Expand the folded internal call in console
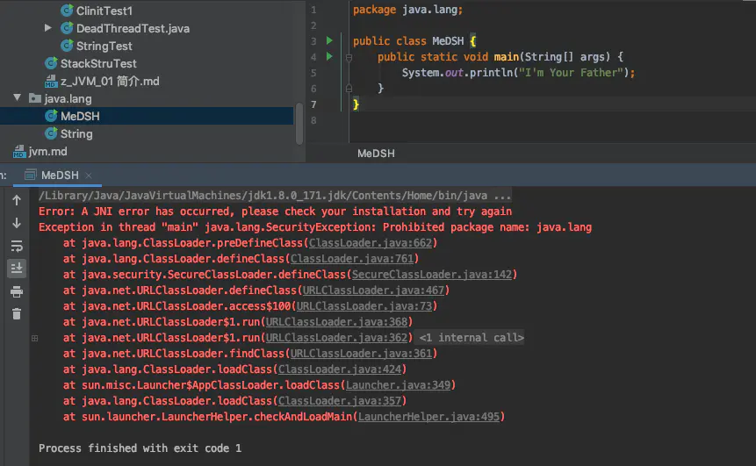Screen dimensions: 756x466 click(35, 338)
